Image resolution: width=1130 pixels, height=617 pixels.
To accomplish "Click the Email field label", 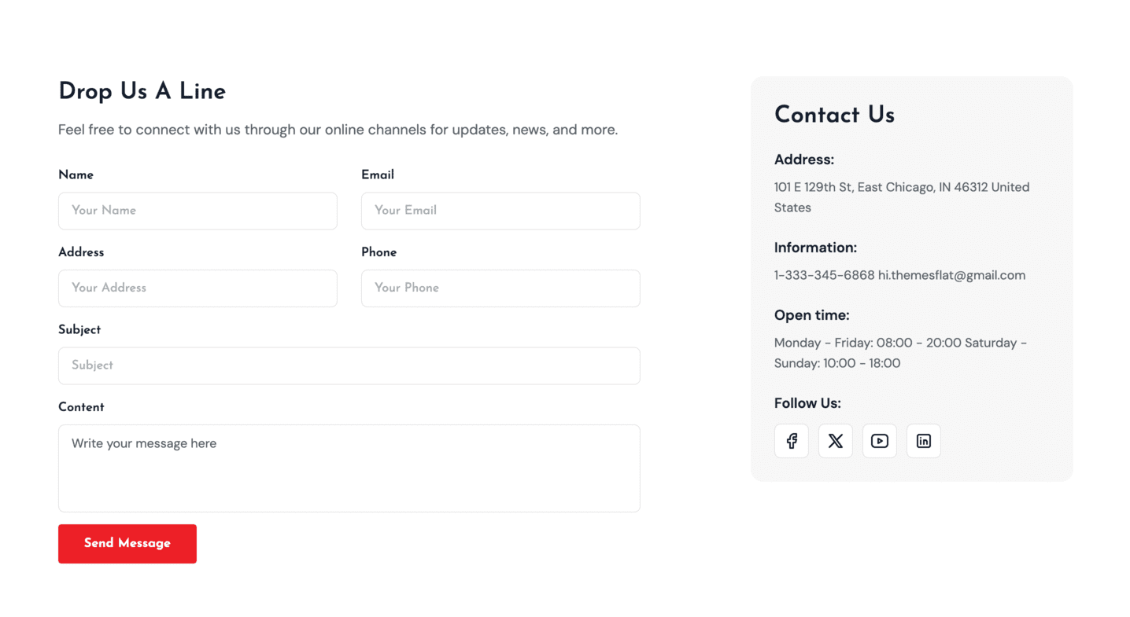I will coord(378,174).
